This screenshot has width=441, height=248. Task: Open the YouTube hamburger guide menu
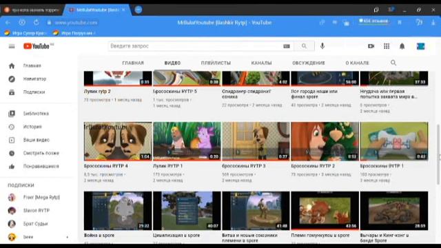click(12, 46)
